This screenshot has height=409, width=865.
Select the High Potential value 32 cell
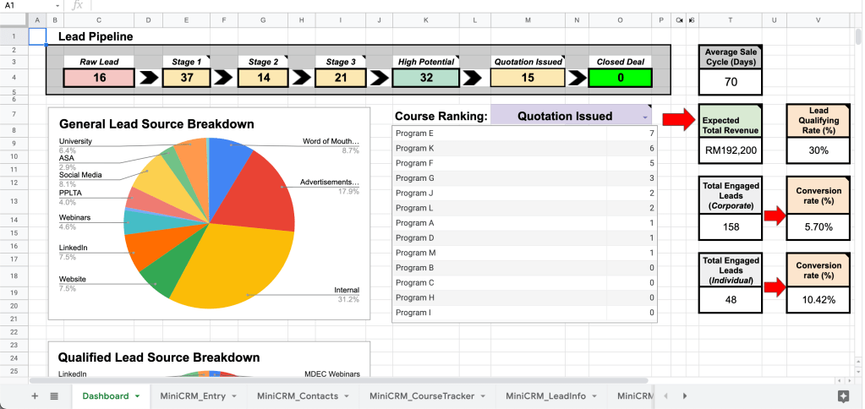coord(426,78)
